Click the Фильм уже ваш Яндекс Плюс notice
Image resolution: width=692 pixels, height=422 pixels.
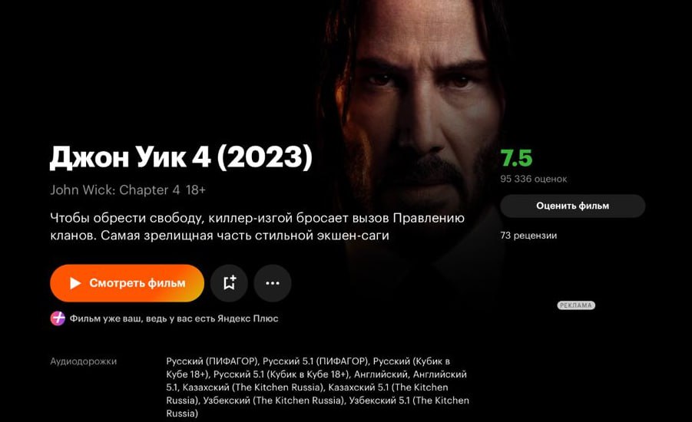tap(174, 318)
